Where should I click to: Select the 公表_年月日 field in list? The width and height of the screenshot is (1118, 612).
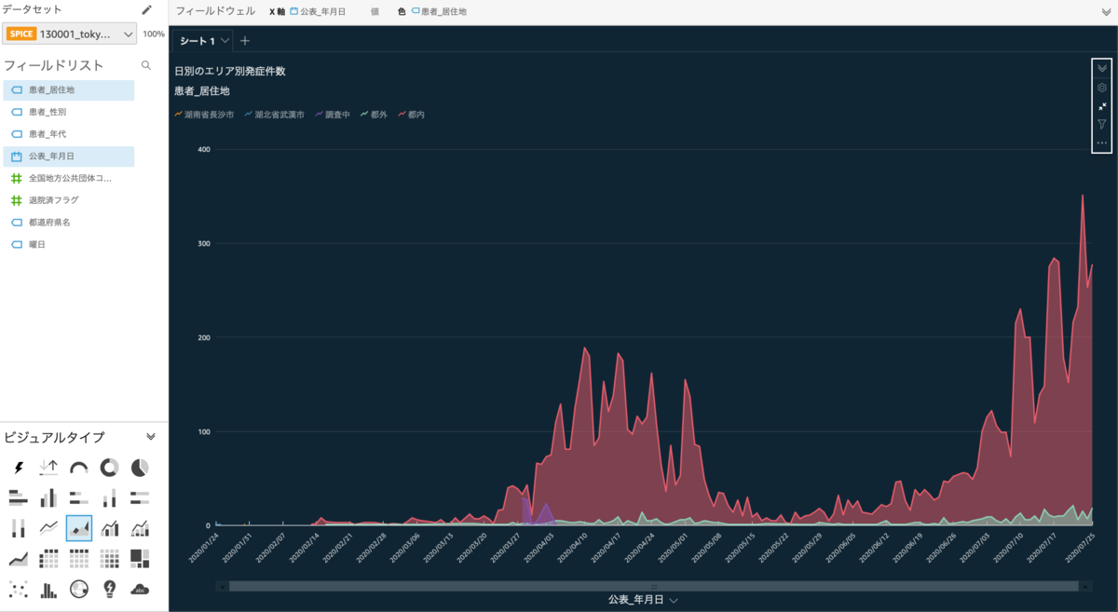tap(69, 156)
